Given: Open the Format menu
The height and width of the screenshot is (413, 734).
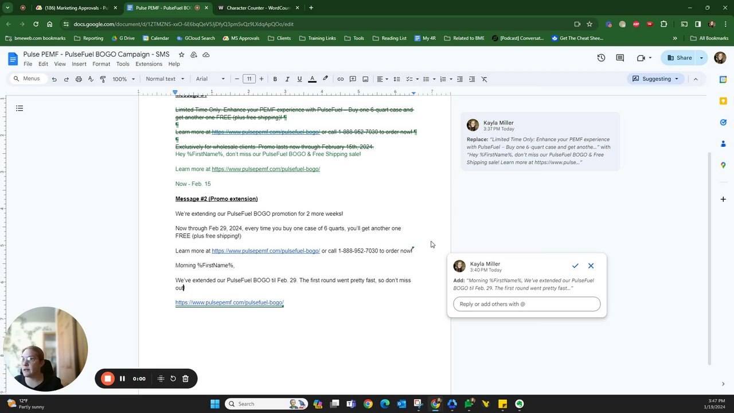Looking at the screenshot, I should [101, 64].
